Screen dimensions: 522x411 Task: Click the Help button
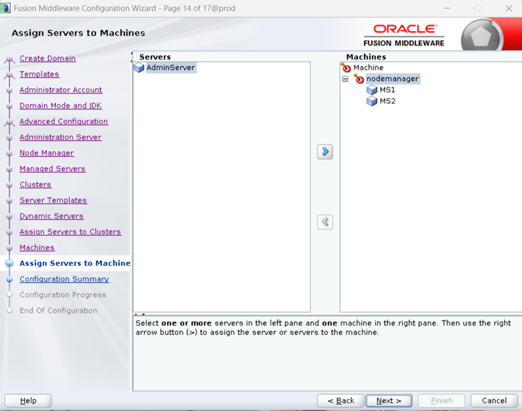[28, 401]
